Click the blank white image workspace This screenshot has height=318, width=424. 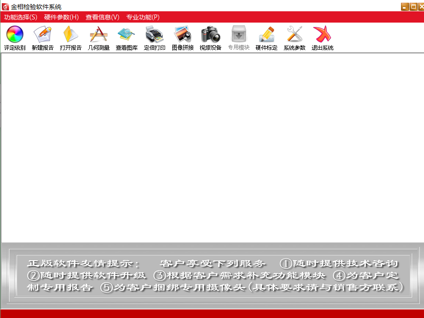coord(212,147)
